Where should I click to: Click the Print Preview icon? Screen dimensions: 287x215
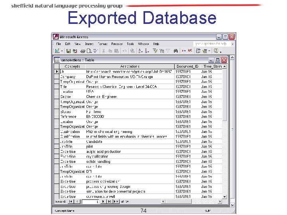[89, 51]
